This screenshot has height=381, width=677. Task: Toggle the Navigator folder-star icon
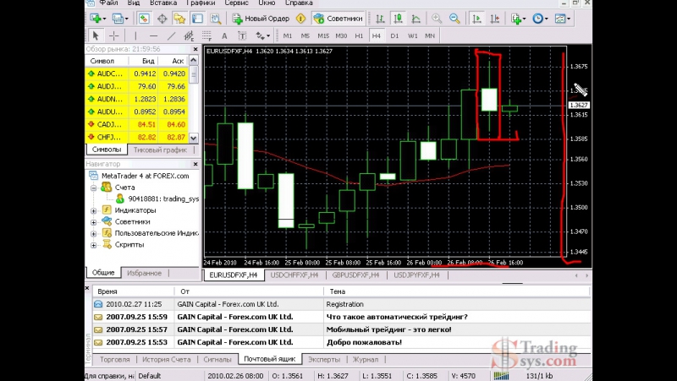pos(179,19)
